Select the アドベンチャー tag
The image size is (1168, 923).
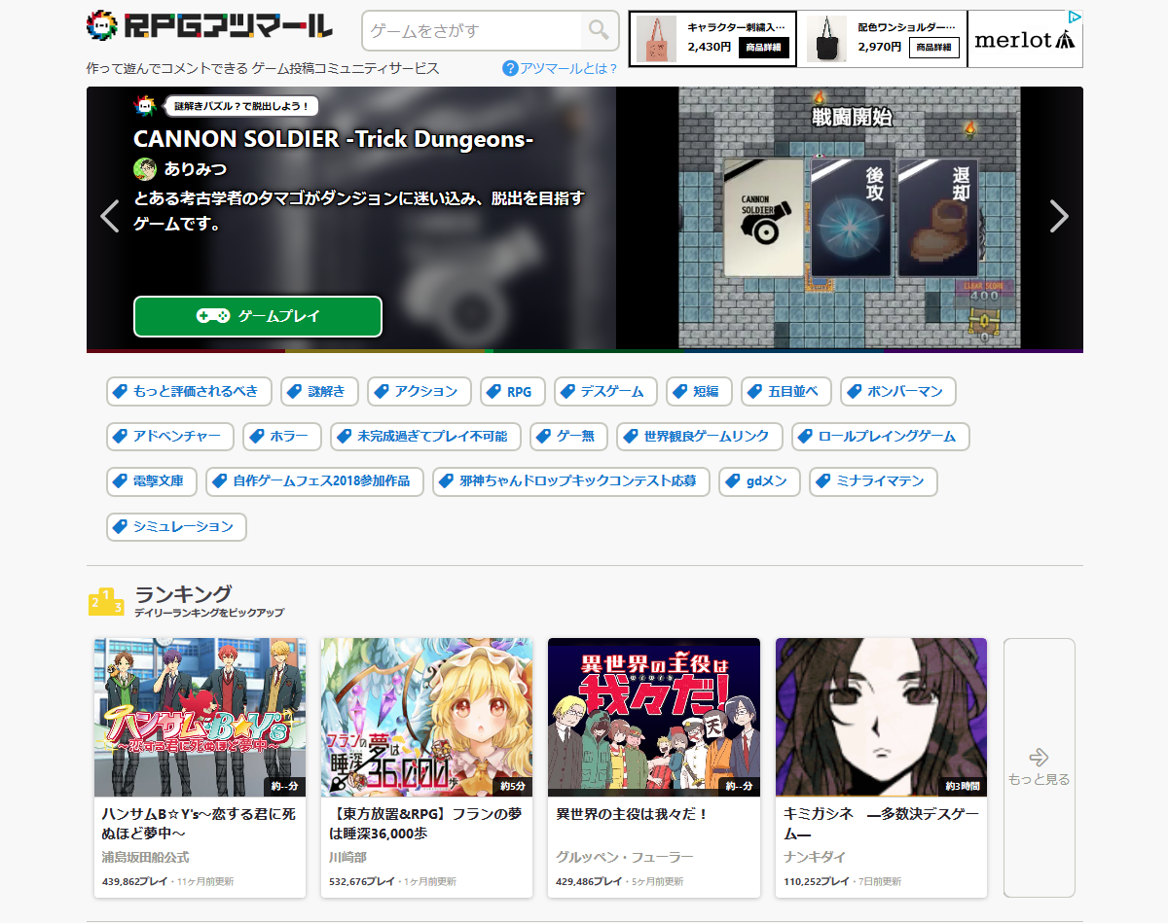coord(170,436)
